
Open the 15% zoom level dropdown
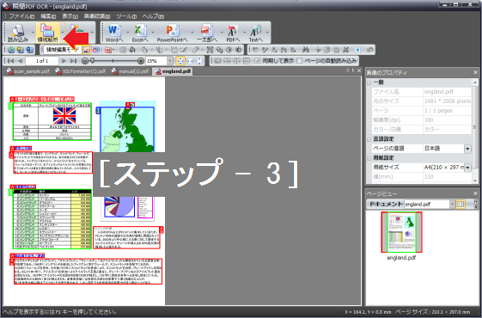tap(169, 61)
